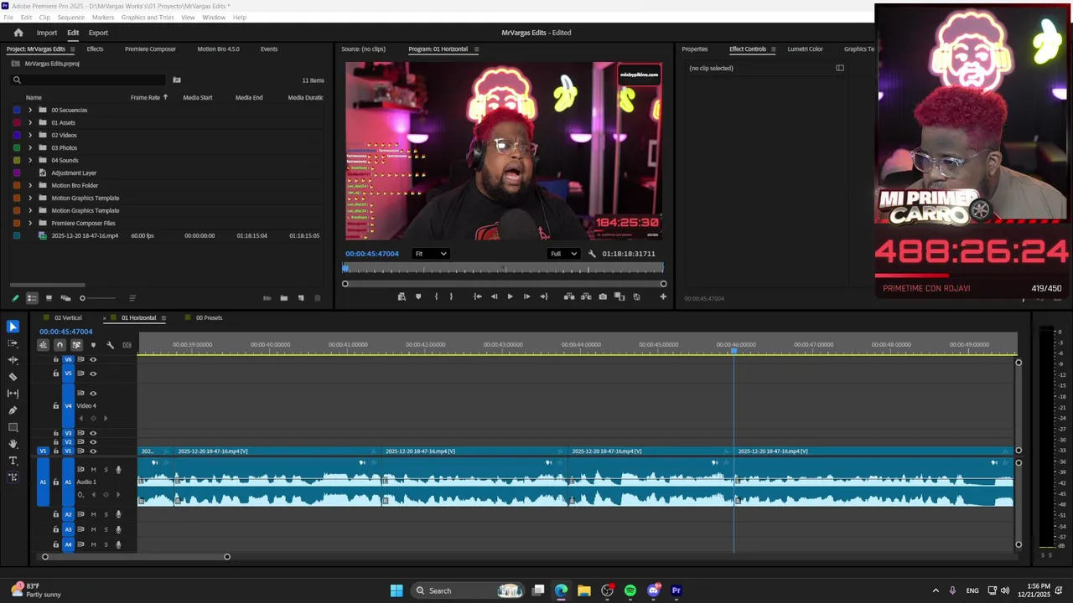The width and height of the screenshot is (1073, 603).
Task: Hide the V4 Video 4 track output
Action: pyautogui.click(x=93, y=393)
